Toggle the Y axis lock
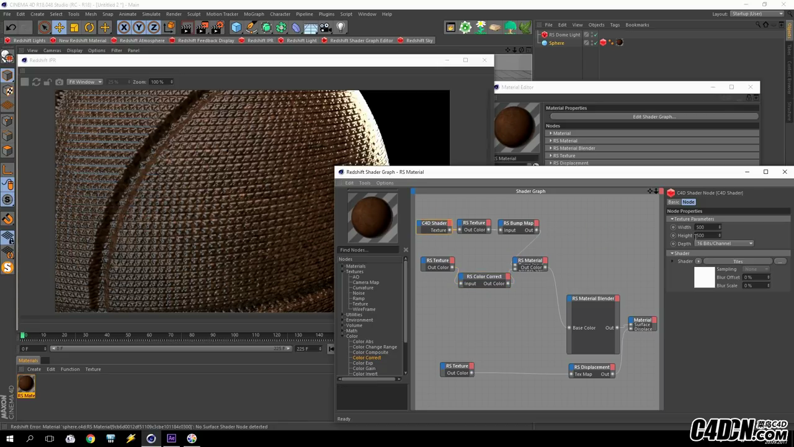The width and height of the screenshot is (794, 447). pyautogui.click(x=139, y=27)
